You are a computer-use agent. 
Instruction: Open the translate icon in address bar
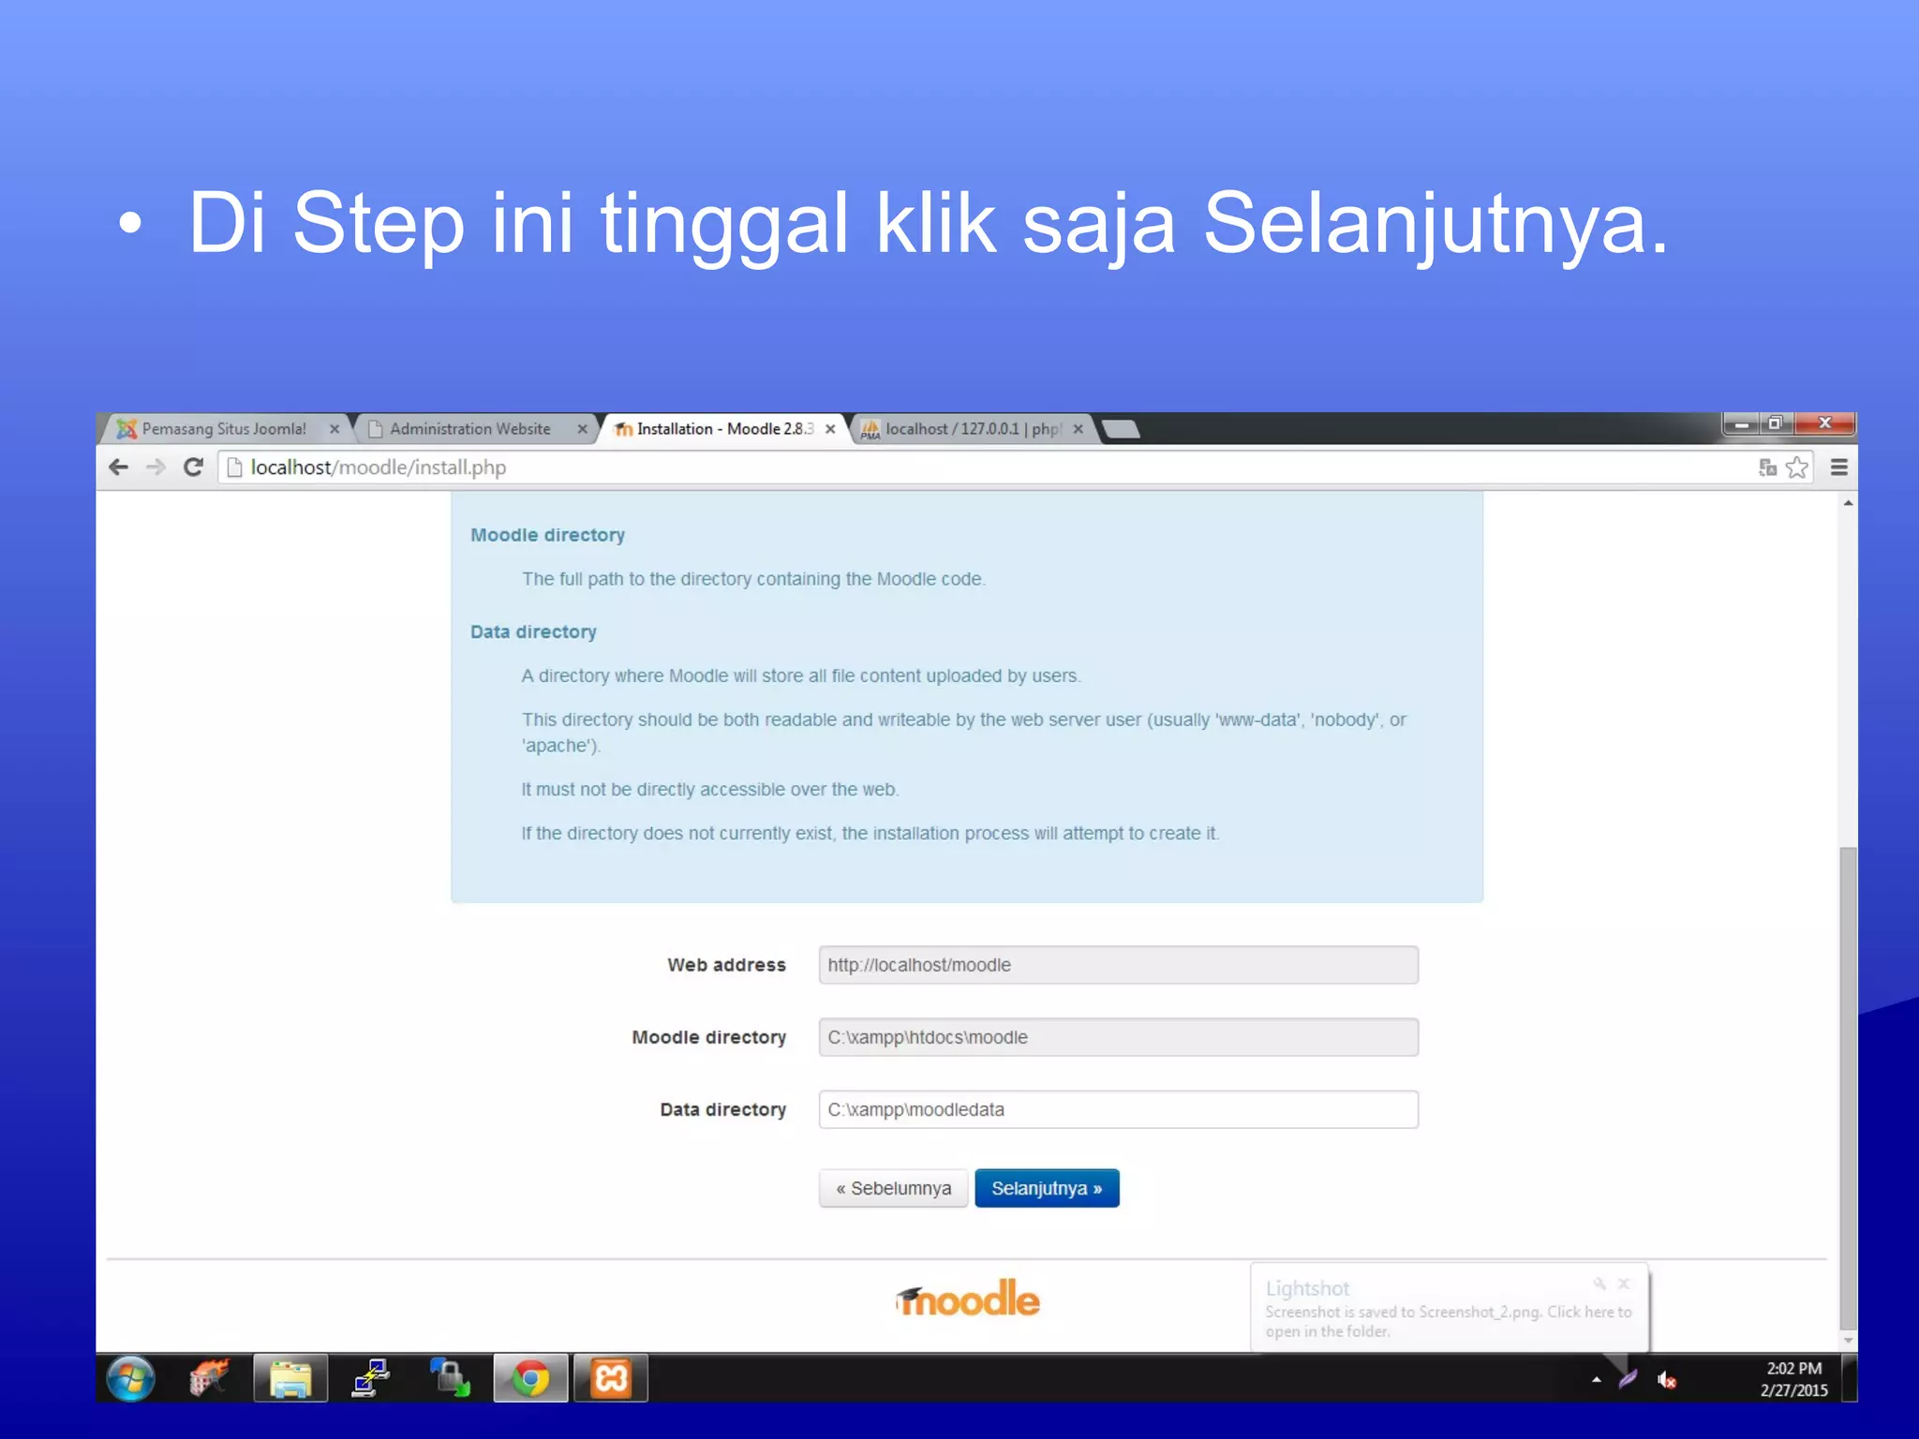click(1767, 467)
